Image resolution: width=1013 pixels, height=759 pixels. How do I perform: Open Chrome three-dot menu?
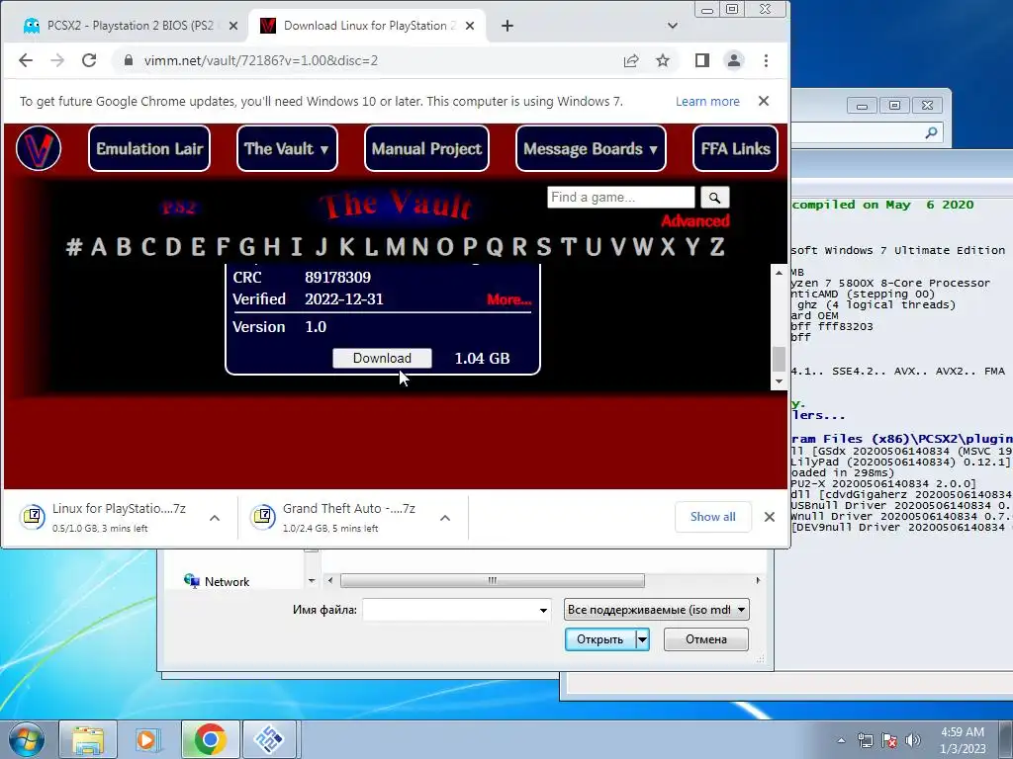tap(767, 60)
